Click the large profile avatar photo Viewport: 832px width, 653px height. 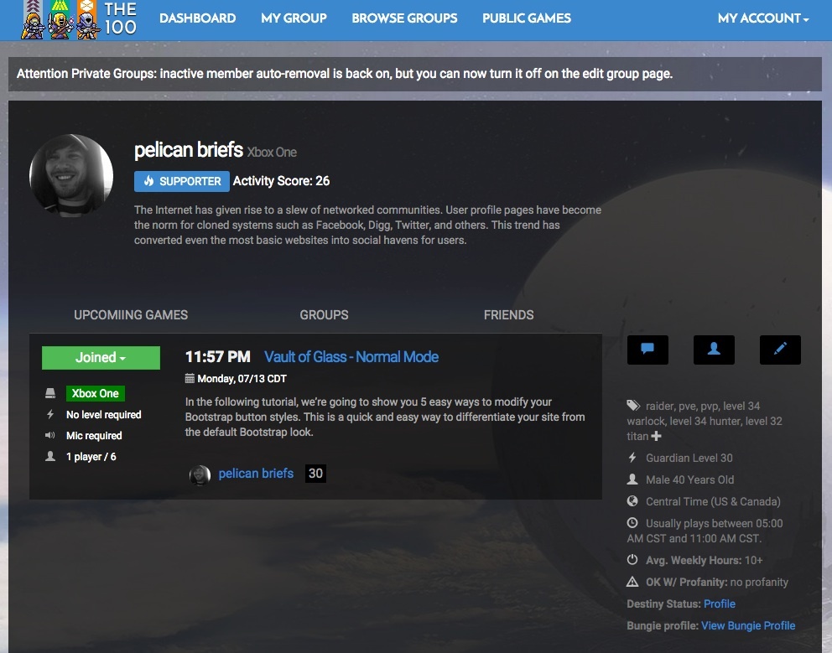[71, 176]
